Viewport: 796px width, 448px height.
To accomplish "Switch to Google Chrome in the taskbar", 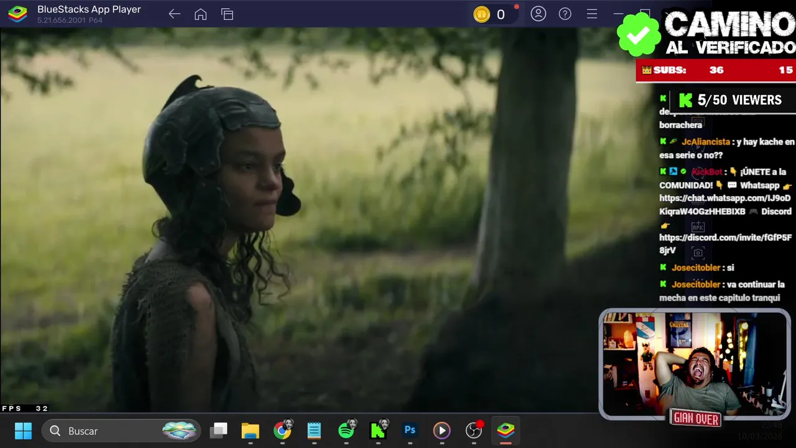I will [x=282, y=431].
